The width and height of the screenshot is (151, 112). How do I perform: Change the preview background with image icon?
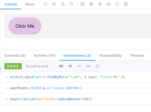83,4
